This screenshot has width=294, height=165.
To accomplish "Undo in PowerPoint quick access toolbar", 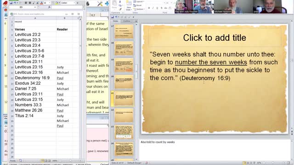I will pyautogui.click(x=116, y=17).
